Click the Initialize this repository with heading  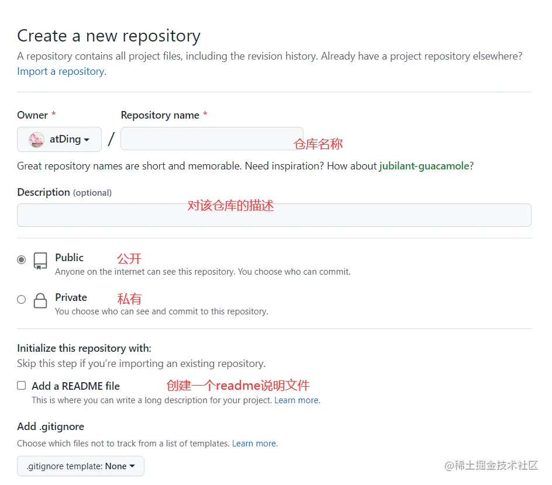click(84, 348)
